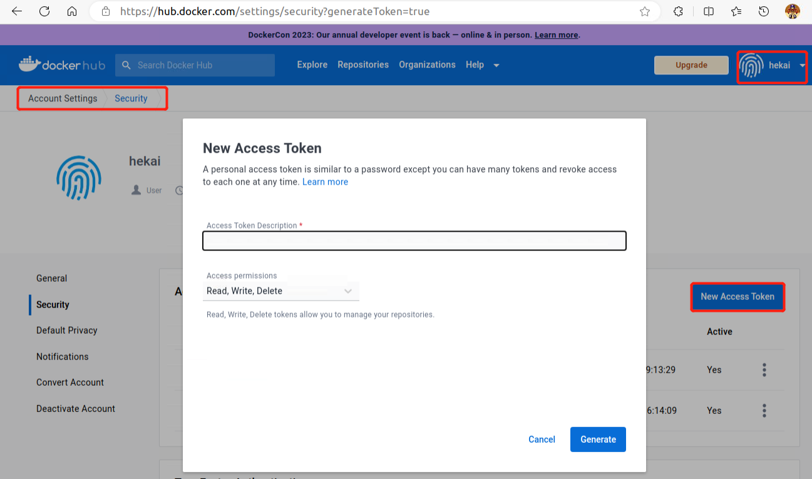Viewport: 812px width, 479px height.
Task: Focus the Access Token Description field
Action: tap(414, 241)
